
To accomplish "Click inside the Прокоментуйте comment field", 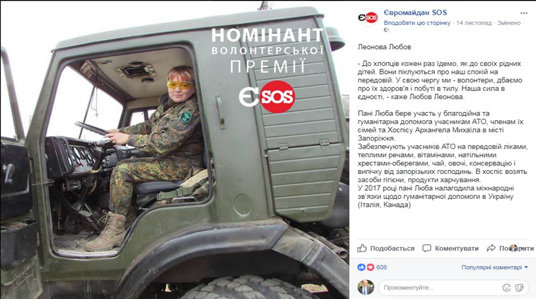I will pyautogui.click(x=440, y=288).
